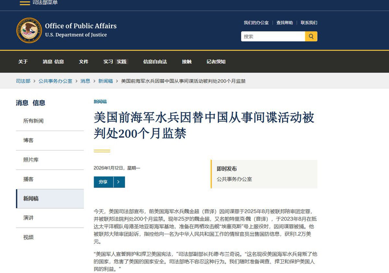The image size is (389, 273).
Task: Click the yellow search magnifier button
Action: tap(311, 36)
